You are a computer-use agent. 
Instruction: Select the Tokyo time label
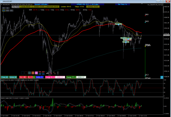(x=79, y=7)
